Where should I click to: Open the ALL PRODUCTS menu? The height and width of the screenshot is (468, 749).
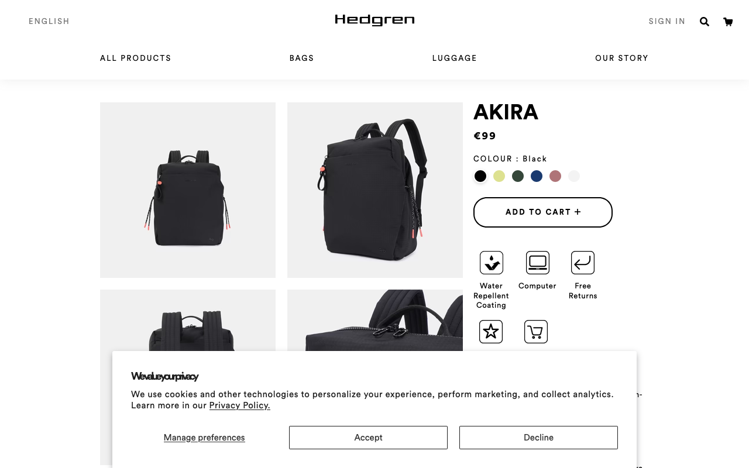(x=136, y=58)
